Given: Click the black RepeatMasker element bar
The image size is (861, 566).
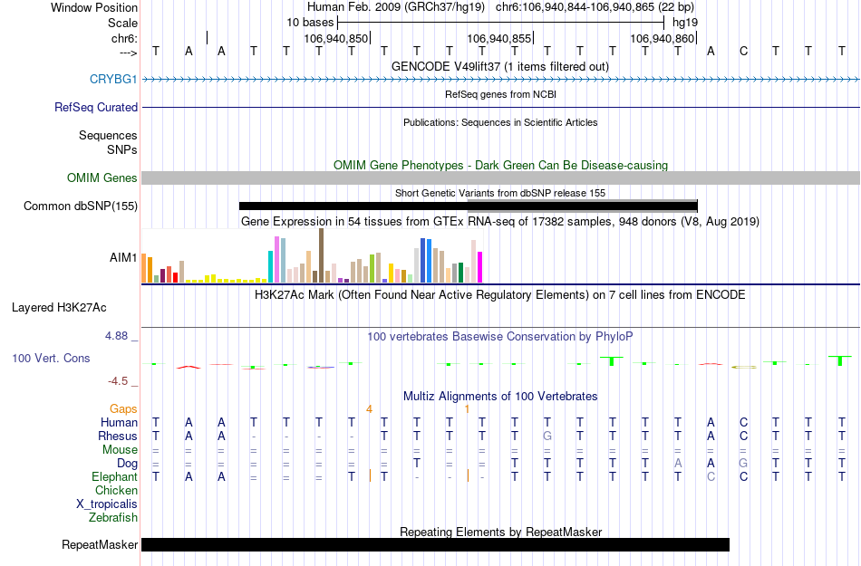Looking at the screenshot, I should tap(435, 544).
